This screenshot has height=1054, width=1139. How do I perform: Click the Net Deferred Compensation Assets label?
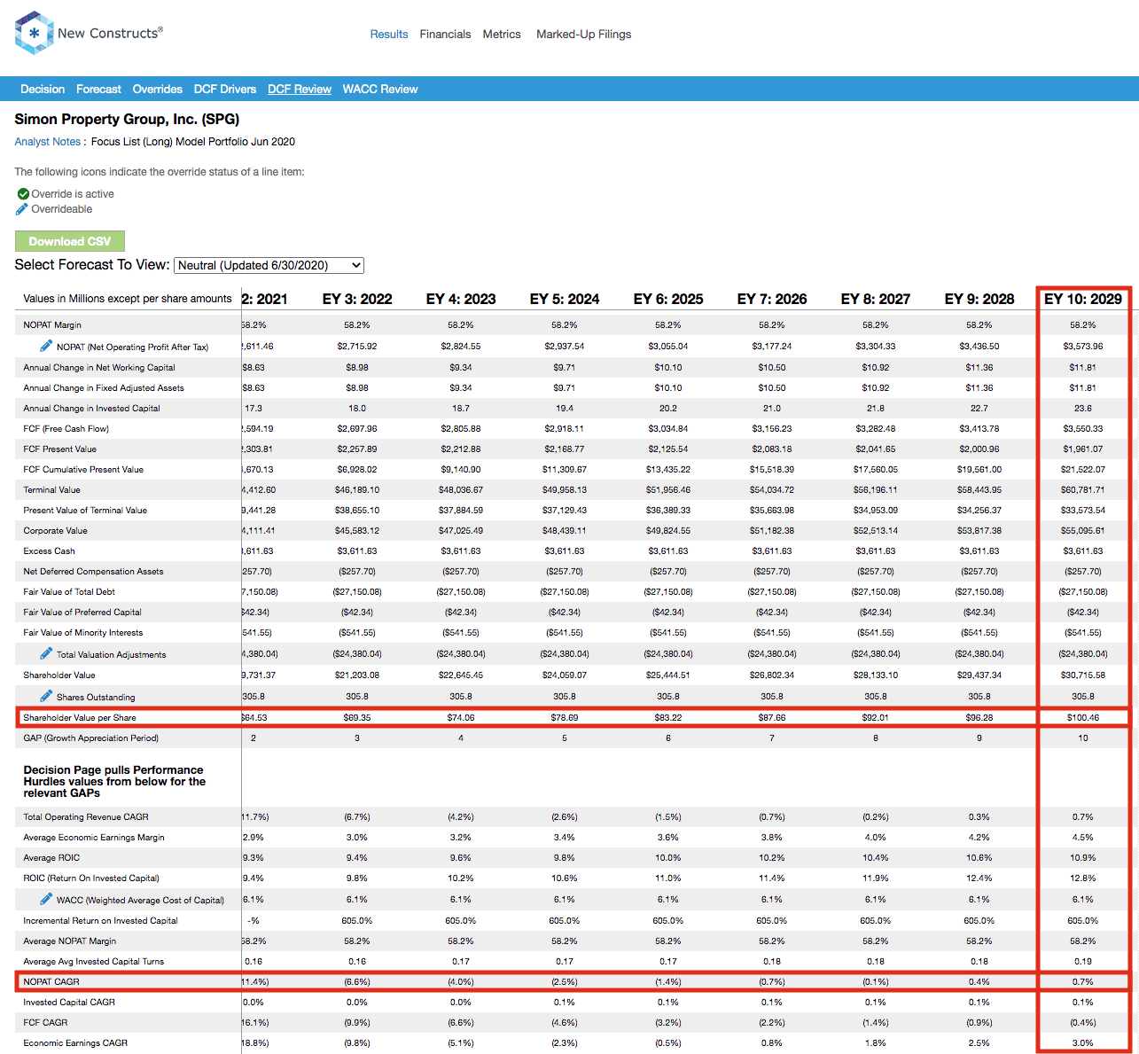94,572
